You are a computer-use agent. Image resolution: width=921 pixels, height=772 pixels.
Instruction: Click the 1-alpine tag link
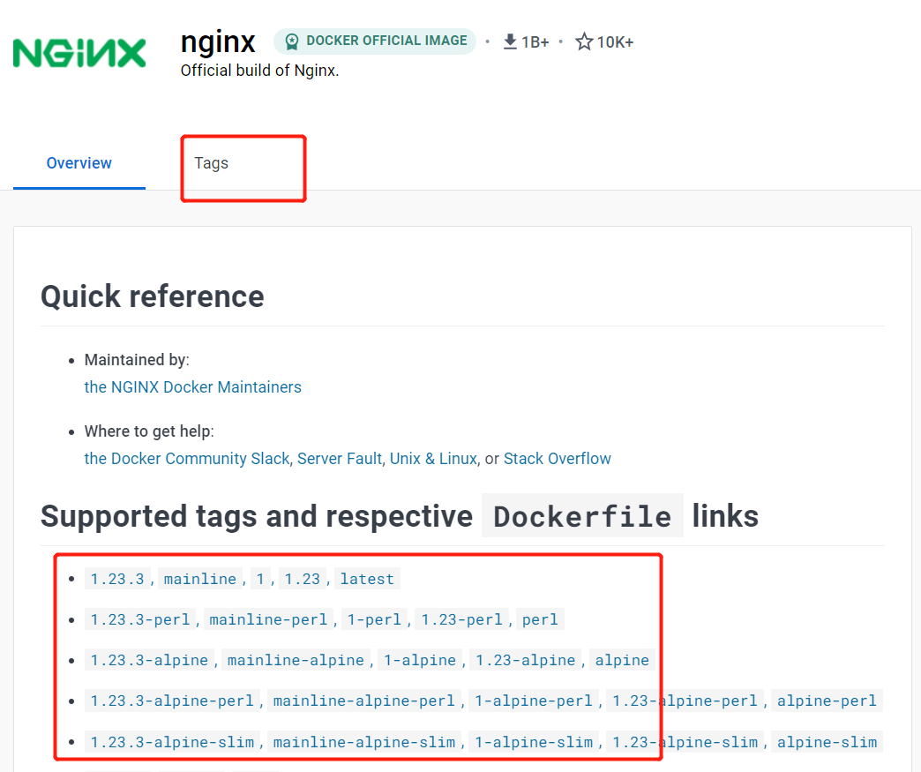(x=419, y=660)
